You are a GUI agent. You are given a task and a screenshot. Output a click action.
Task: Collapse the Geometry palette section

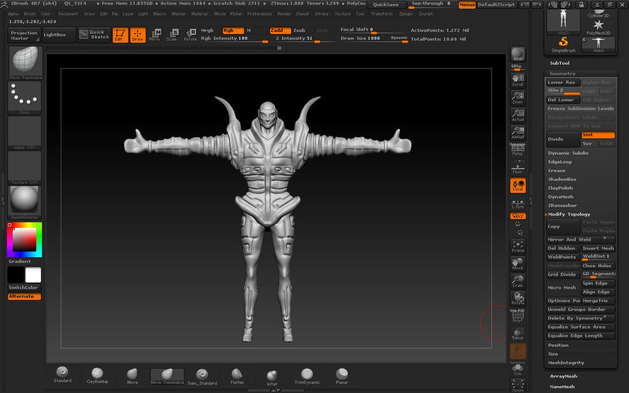point(562,73)
